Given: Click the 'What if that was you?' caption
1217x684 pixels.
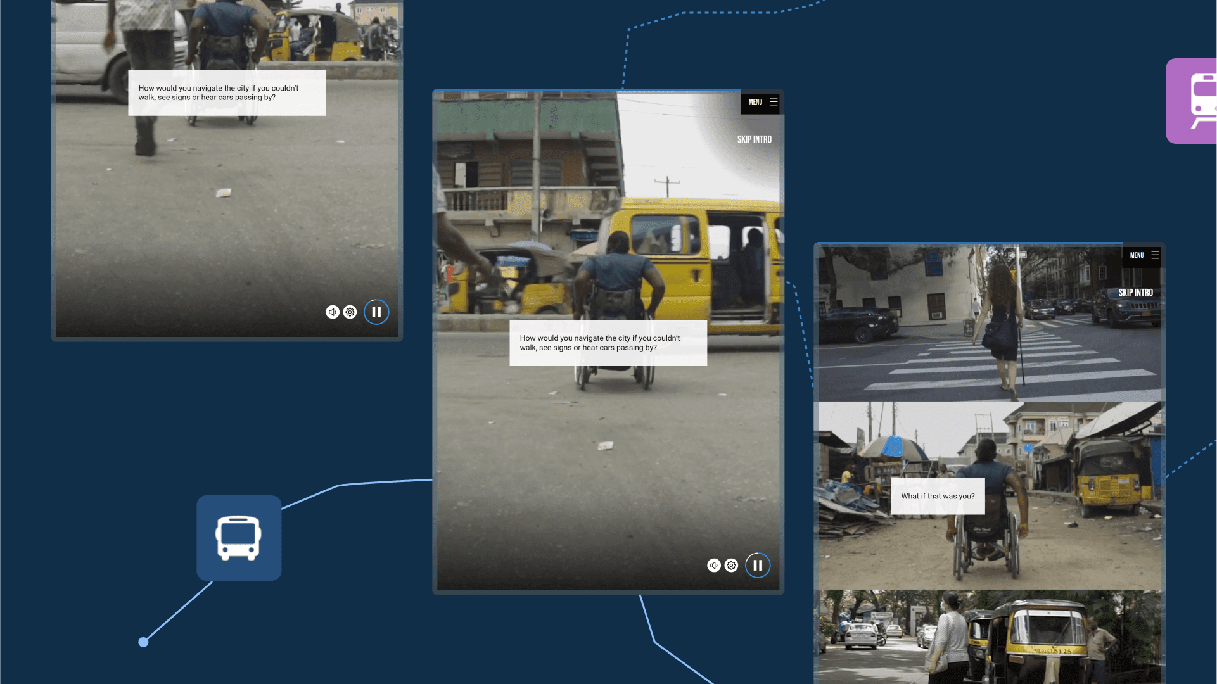Looking at the screenshot, I should tap(938, 496).
